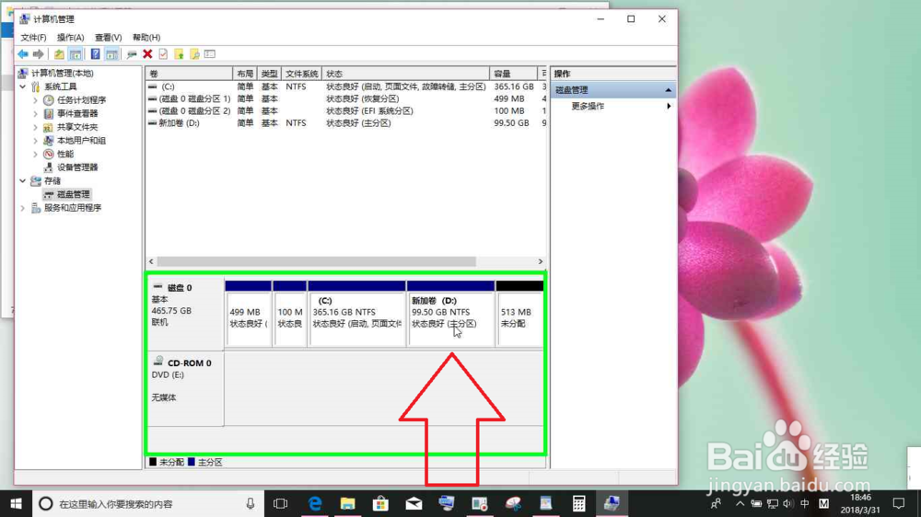
Task: Click the up-one-level folder icon
Action: [59, 54]
